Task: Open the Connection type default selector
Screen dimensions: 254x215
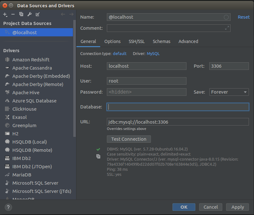Action: 120,54
